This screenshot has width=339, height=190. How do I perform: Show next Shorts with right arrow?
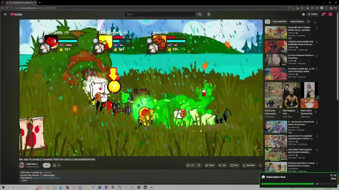pyautogui.click(x=317, y=98)
